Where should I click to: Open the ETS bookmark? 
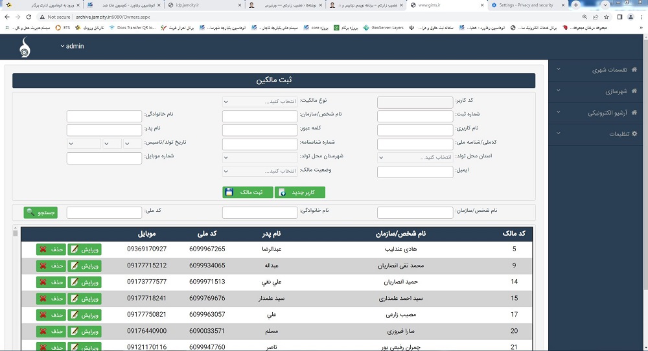(x=63, y=28)
